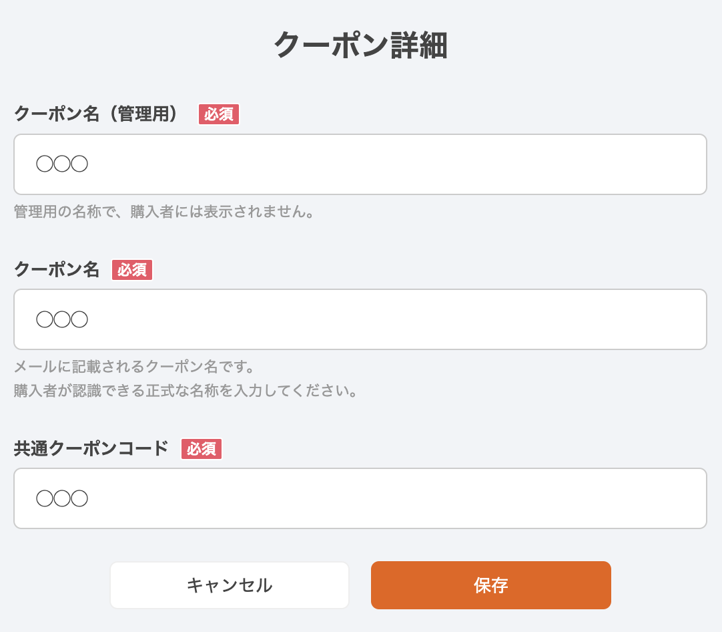
Task: Click the ○○○ placeholder in the coupon code field
Action: (x=61, y=498)
